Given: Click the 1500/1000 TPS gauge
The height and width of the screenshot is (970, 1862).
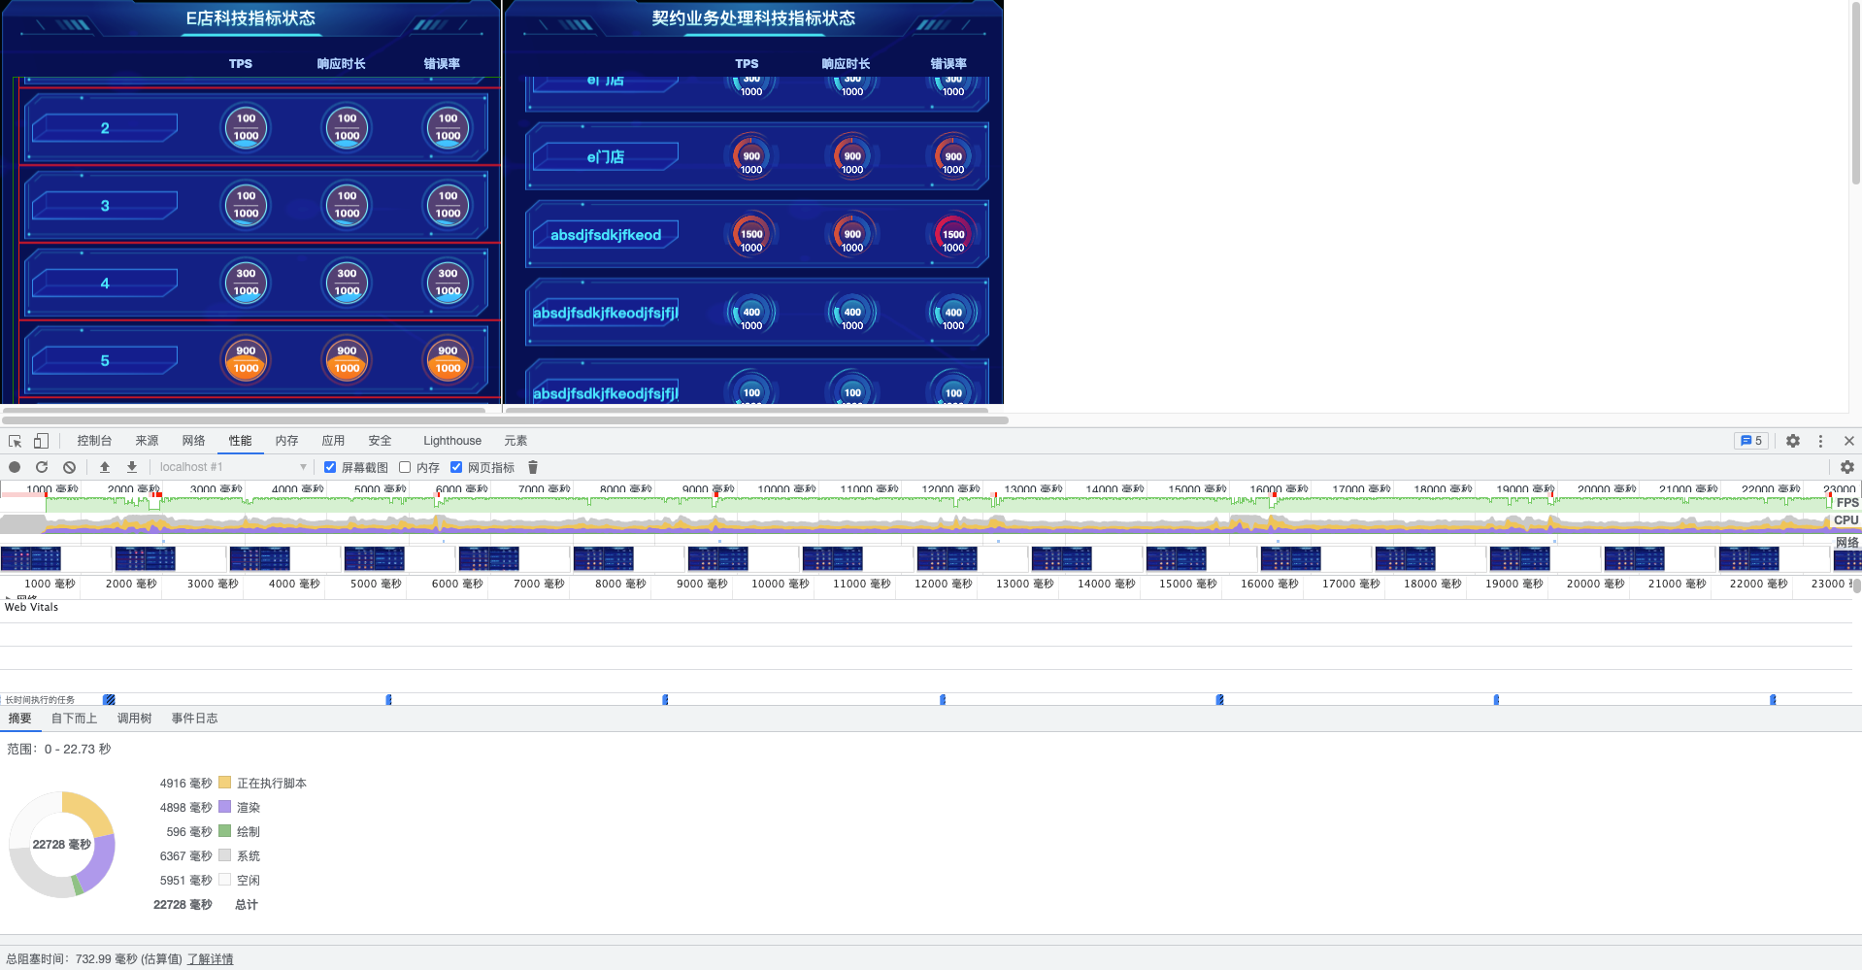Looking at the screenshot, I should (751, 234).
